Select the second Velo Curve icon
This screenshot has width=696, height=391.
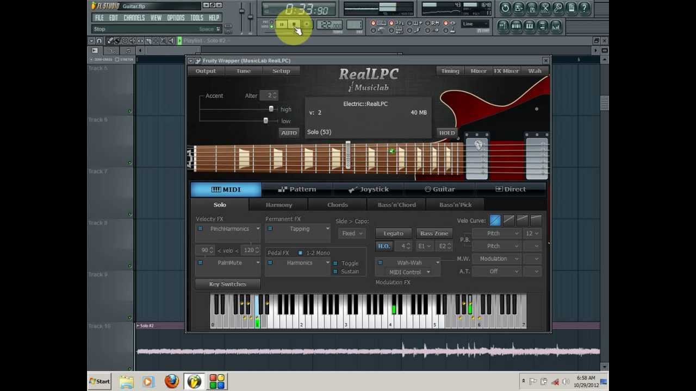pos(508,220)
